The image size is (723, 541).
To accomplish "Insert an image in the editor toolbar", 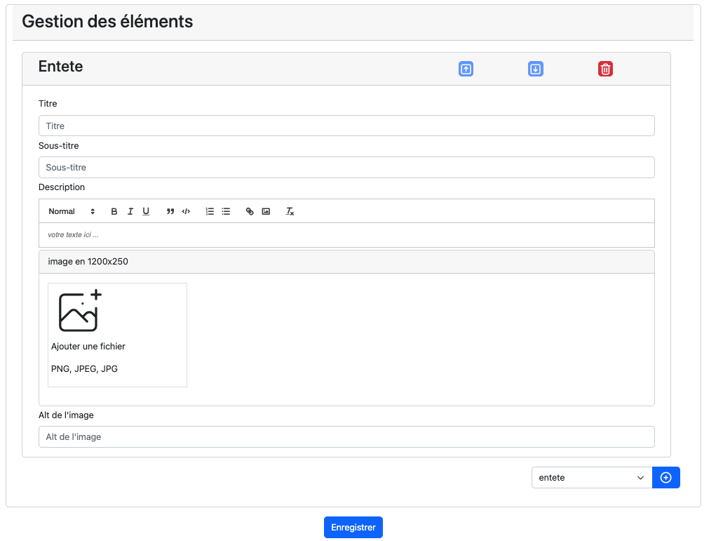I will (266, 211).
